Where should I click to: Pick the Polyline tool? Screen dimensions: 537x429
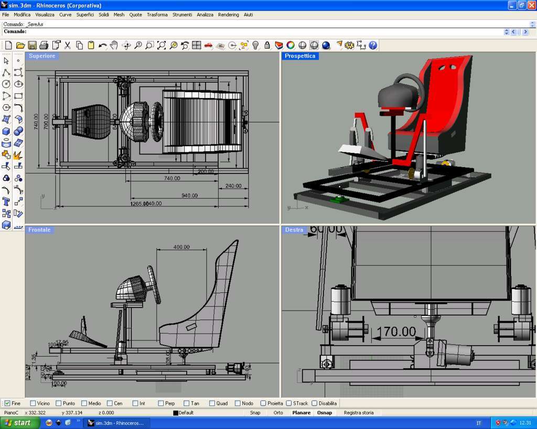[6, 72]
